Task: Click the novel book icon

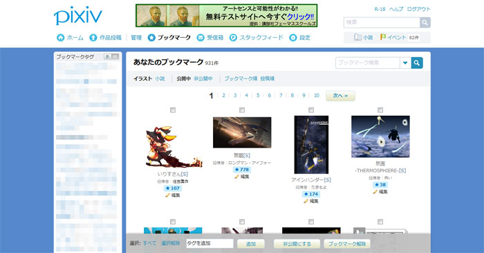Action: click(x=357, y=37)
